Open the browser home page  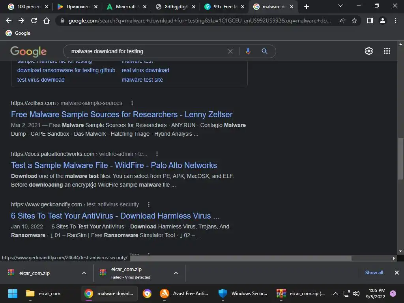tap(47, 21)
